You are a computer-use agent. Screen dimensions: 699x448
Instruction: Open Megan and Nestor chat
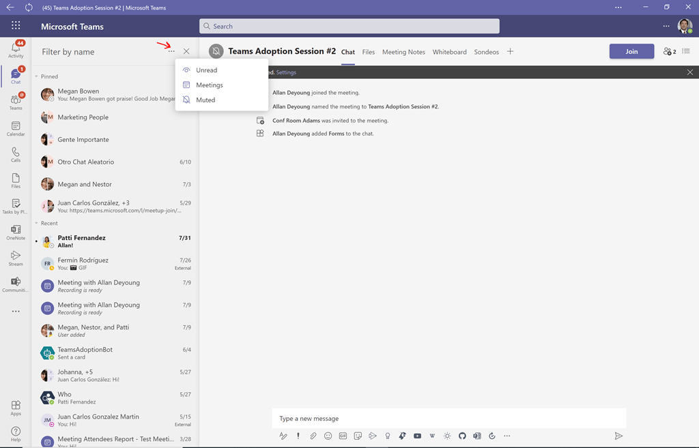[115, 184]
